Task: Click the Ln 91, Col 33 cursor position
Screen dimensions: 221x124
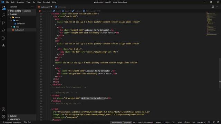Action: coord(143,122)
